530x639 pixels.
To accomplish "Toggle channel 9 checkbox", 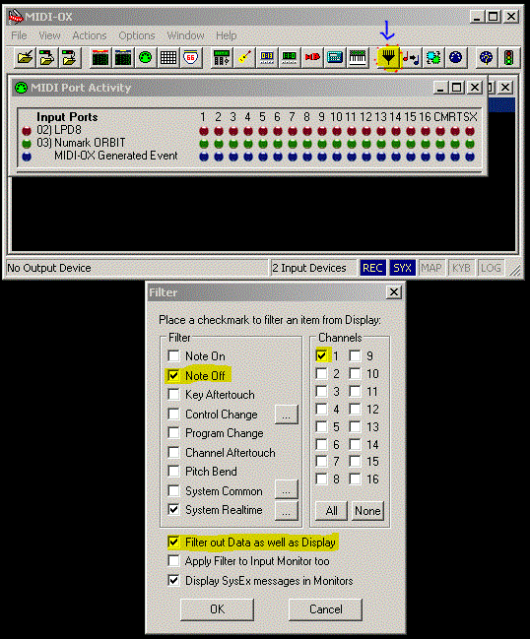I will pyautogui.click(x=355, y=355).
